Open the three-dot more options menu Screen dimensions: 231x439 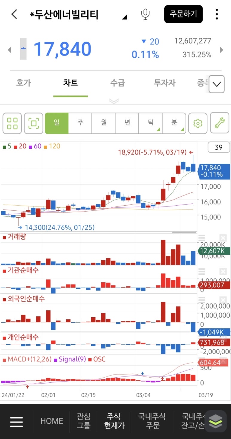pyautogui.click(x=217, y=14)
